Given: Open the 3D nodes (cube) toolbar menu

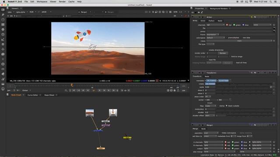Looking at the screenshot, I should (x=3, y=54).
